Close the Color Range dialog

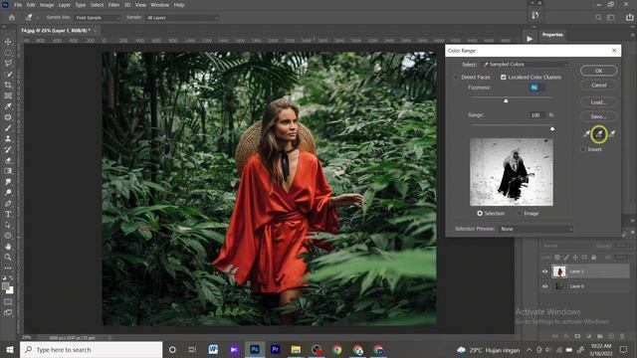(x=614, y=51)
